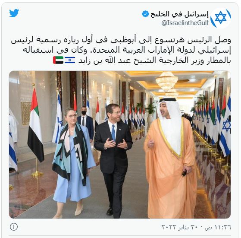The image size is (241, 238).
Task: Click the blue verified badge
Action: 145,14
